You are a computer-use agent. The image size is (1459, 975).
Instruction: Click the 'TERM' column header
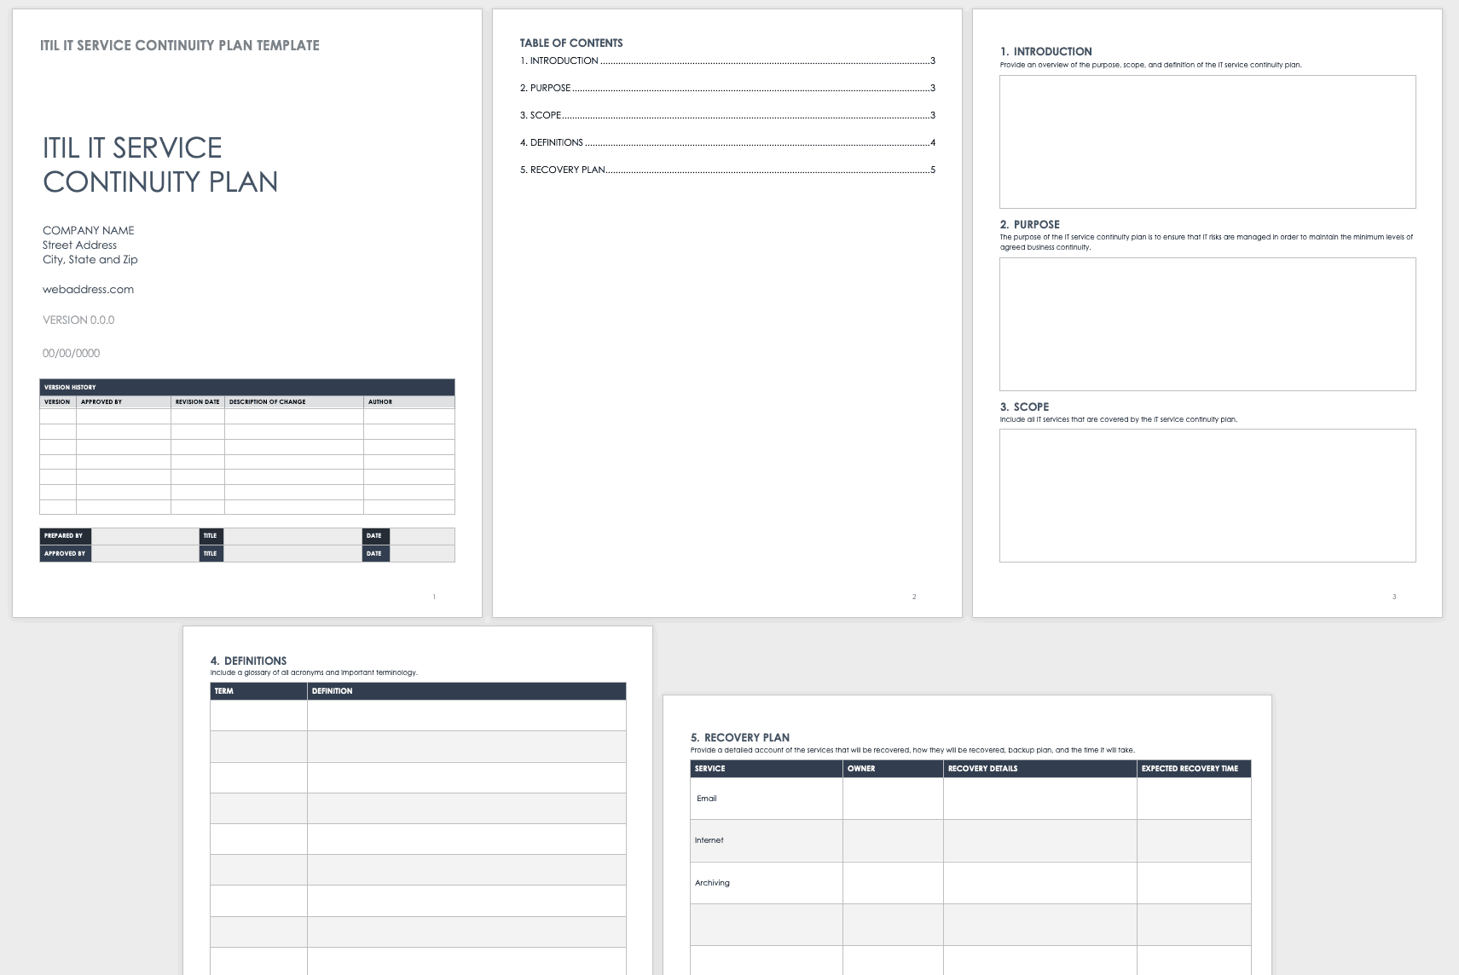258,691
